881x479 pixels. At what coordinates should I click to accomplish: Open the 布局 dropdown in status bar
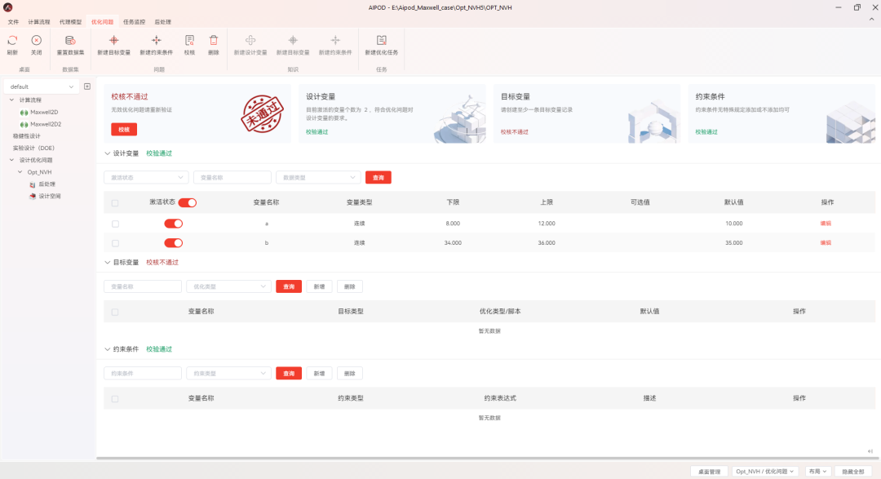coord(817,471)
